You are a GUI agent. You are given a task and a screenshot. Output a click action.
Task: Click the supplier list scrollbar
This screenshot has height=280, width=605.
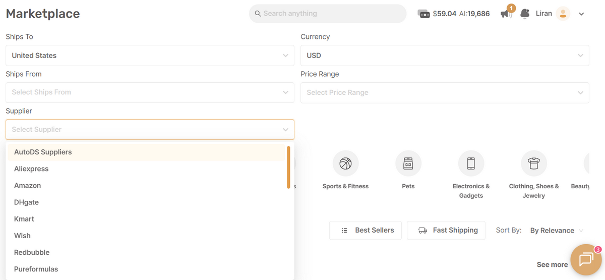[x=288, y=167]
